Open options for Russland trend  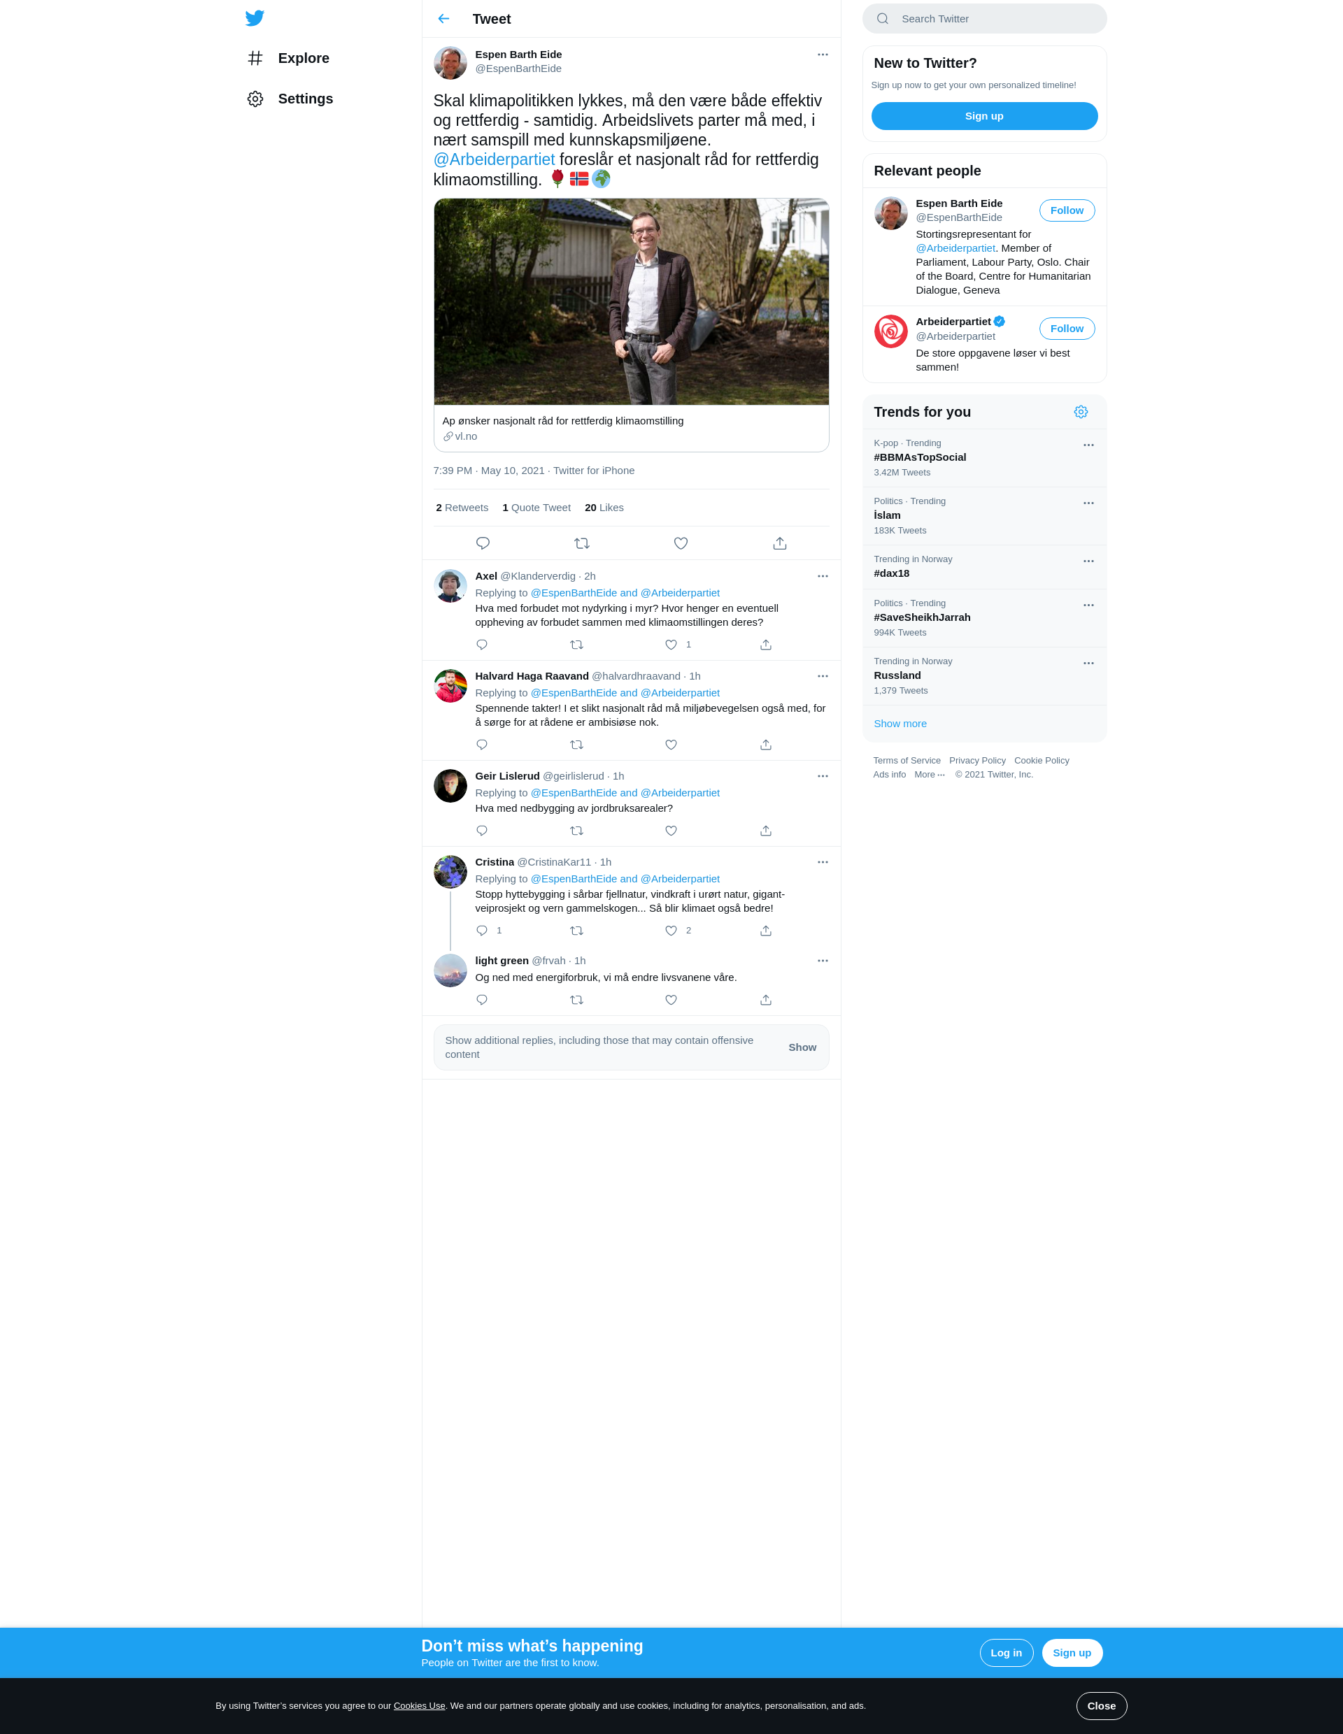click(x=1089, y=663)
